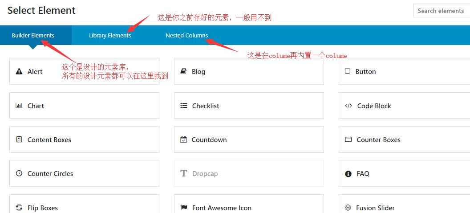Click the Chart bar graph icon
The image size is (470, 213).
tap(19, 106)
